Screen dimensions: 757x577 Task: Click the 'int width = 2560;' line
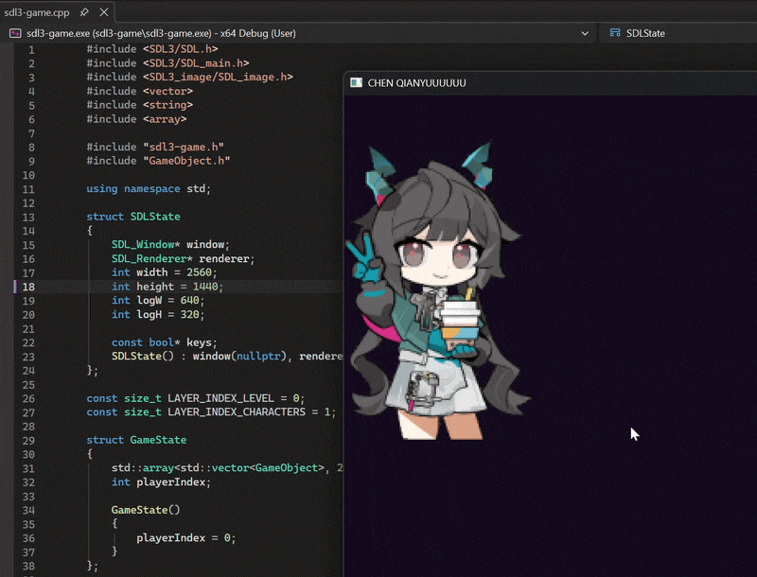[x=164, y=272]
